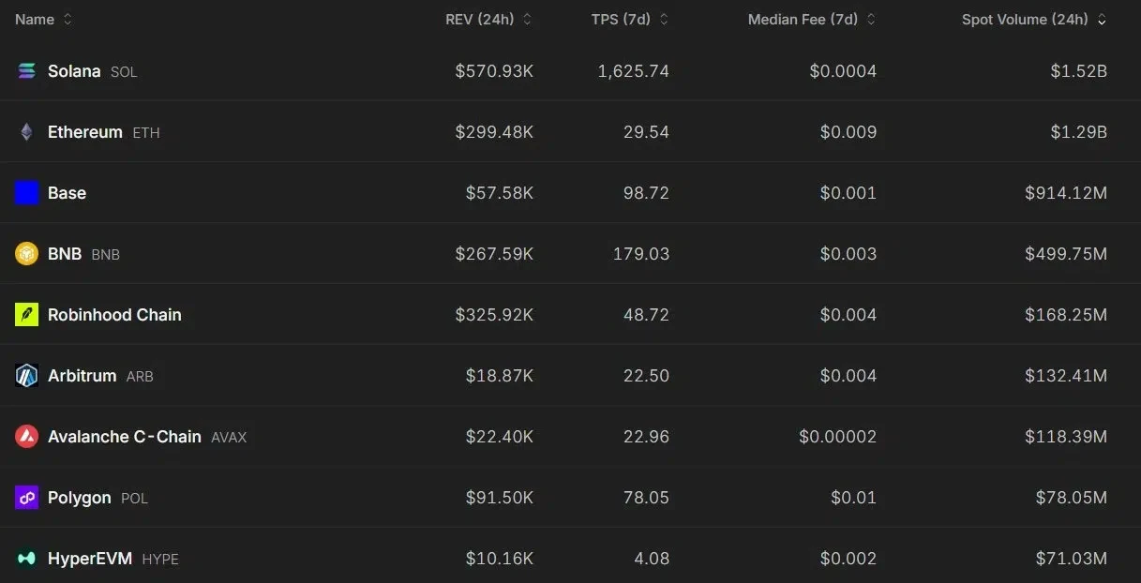Open the Ethereum chain name link
1141x583 pixels.
[x=85, y=132]
